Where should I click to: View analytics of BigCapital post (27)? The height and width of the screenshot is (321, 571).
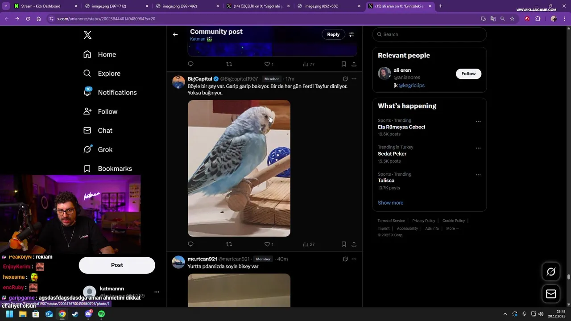[309, 244]
